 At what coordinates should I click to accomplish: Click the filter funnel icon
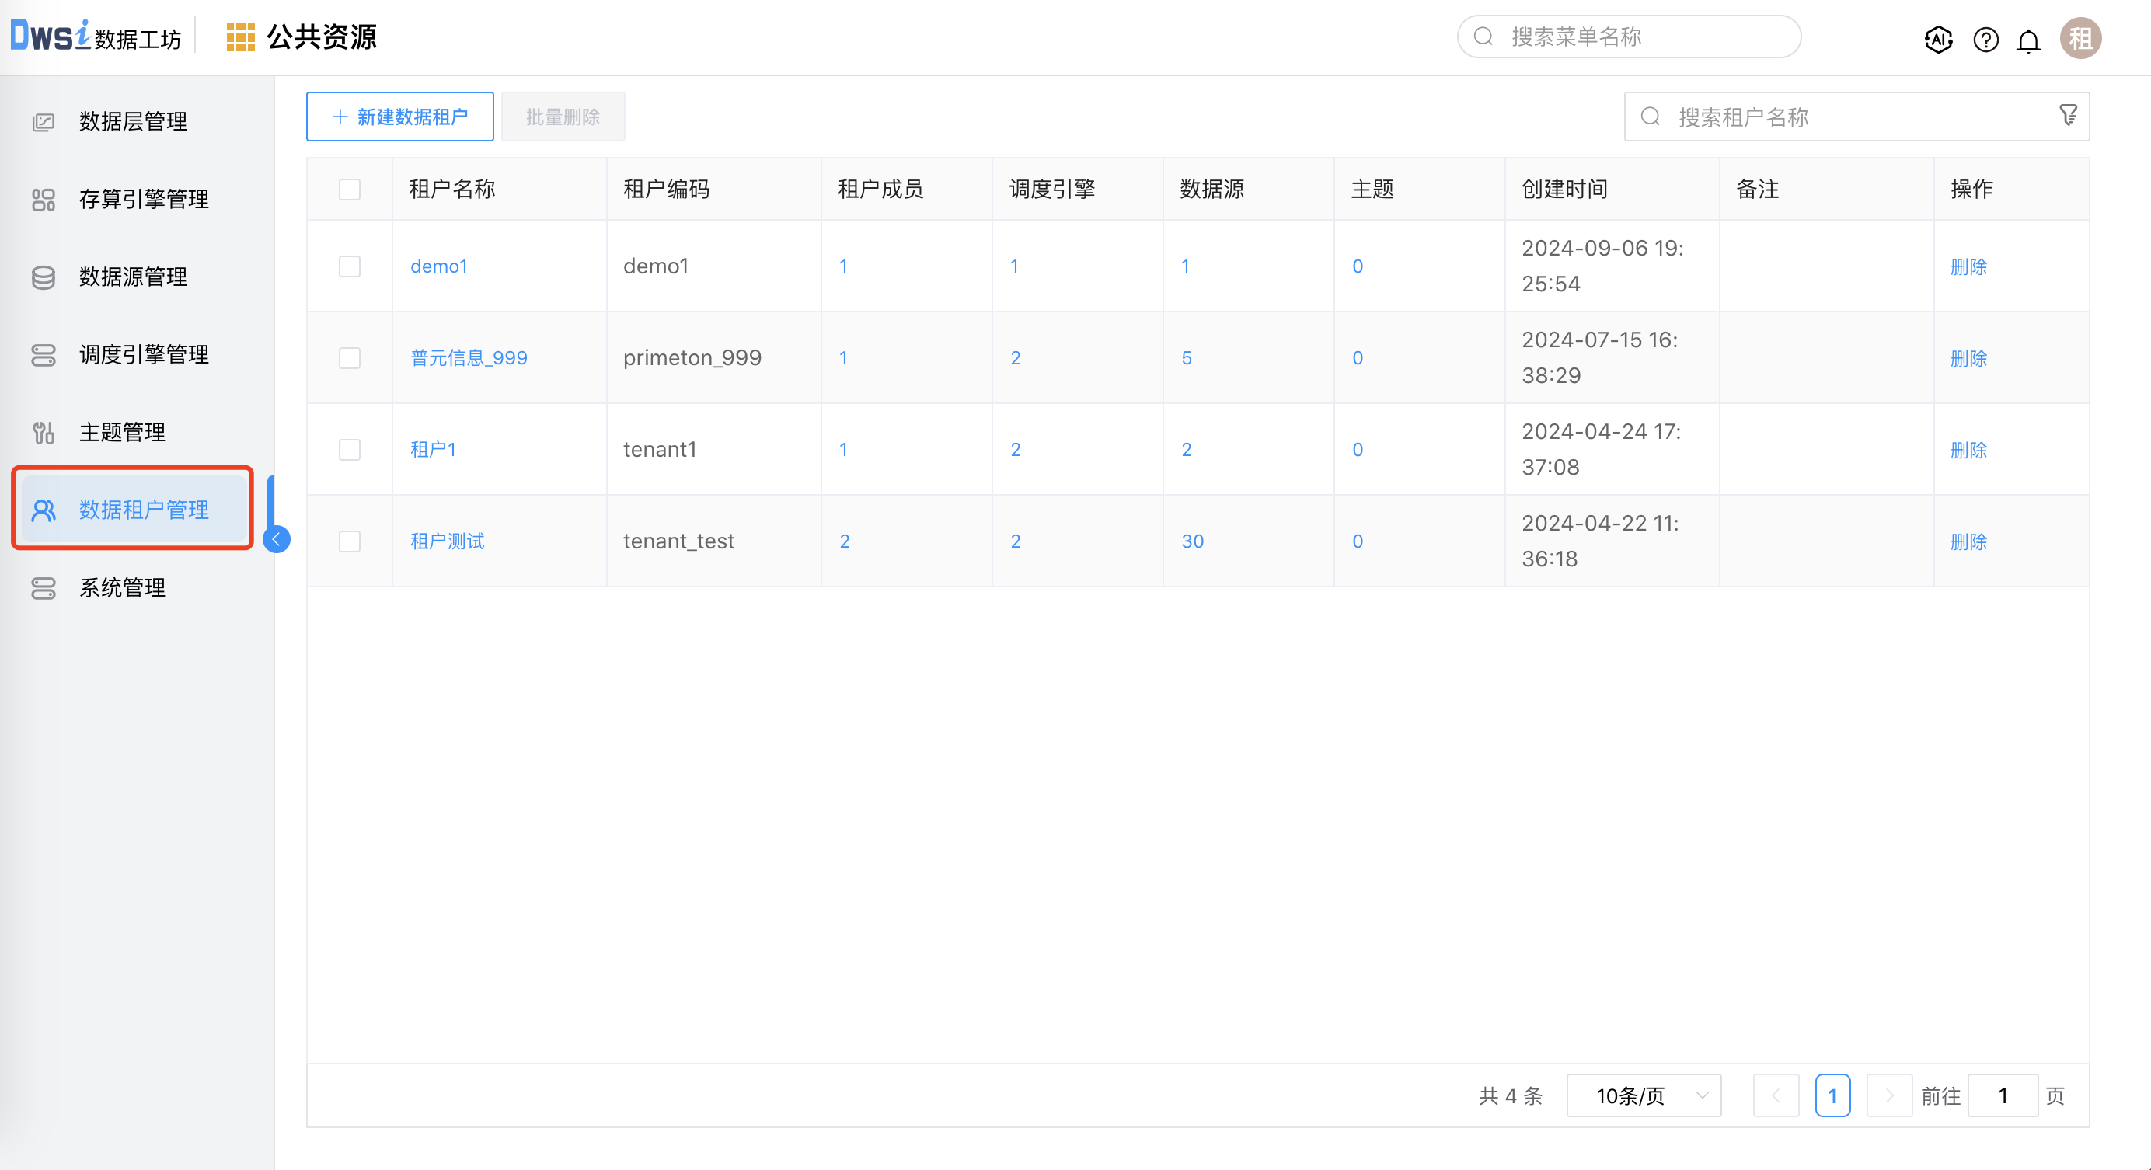click(2068, 115)
